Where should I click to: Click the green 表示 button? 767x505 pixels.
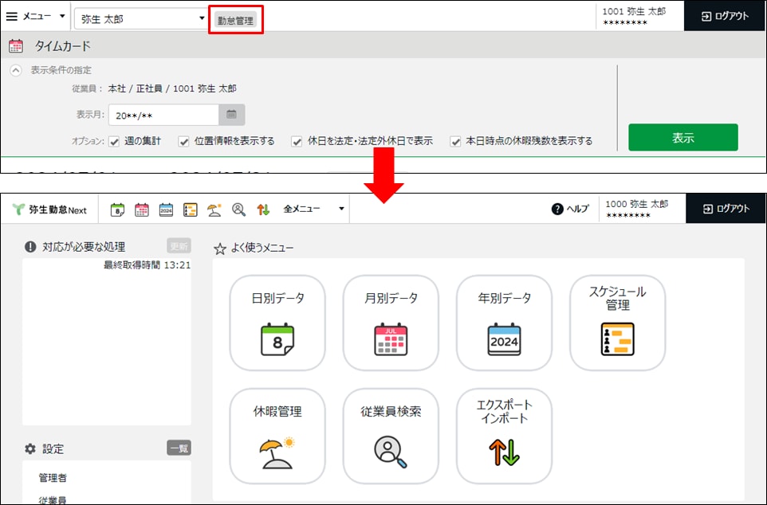(x=682, y=137)
